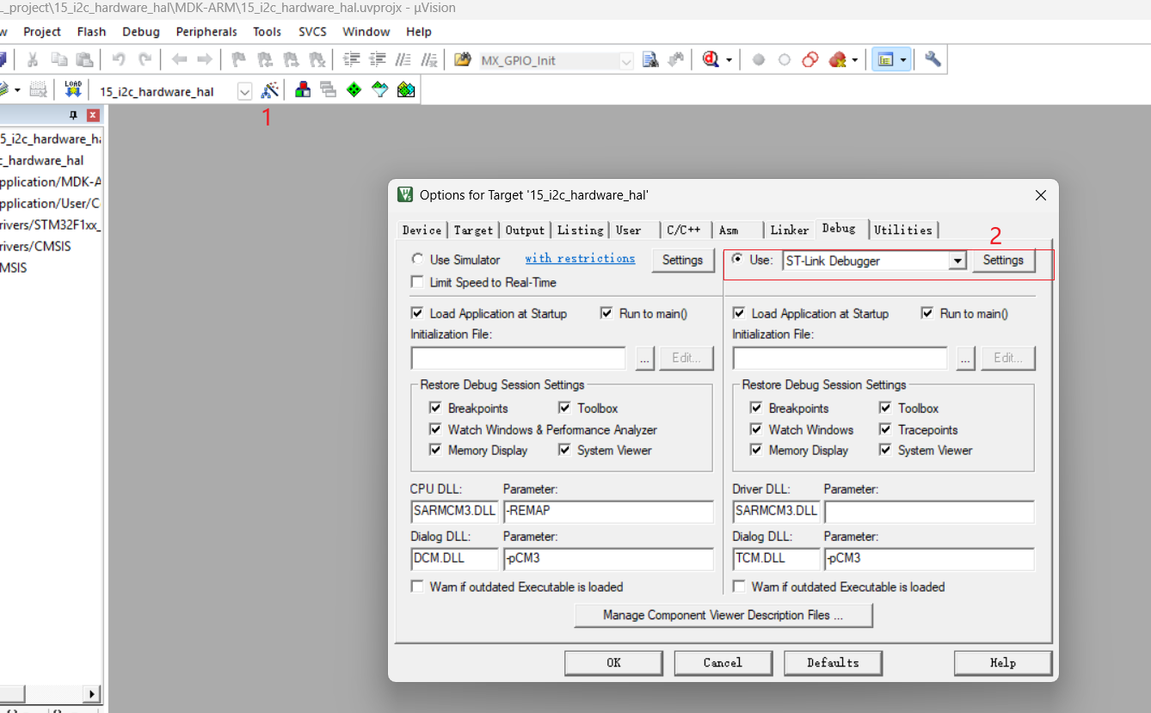Toggle simulator Load Application at Startup checkbox
1151x713 pixels.
[417, 313]
